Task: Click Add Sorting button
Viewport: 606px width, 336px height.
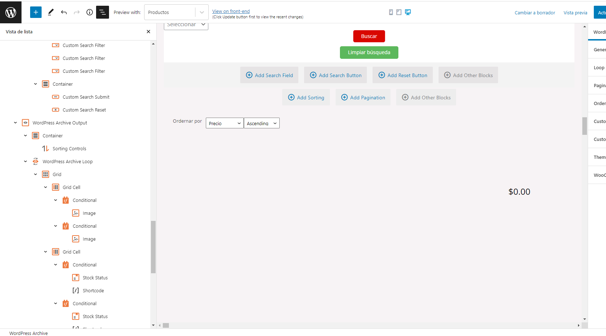Action: coord(306,97)
